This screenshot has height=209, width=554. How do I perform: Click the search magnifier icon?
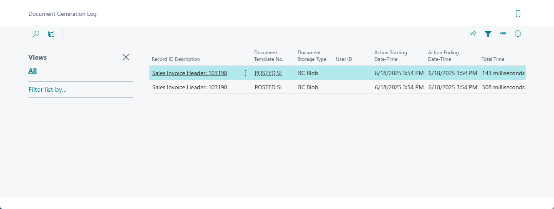36,34
